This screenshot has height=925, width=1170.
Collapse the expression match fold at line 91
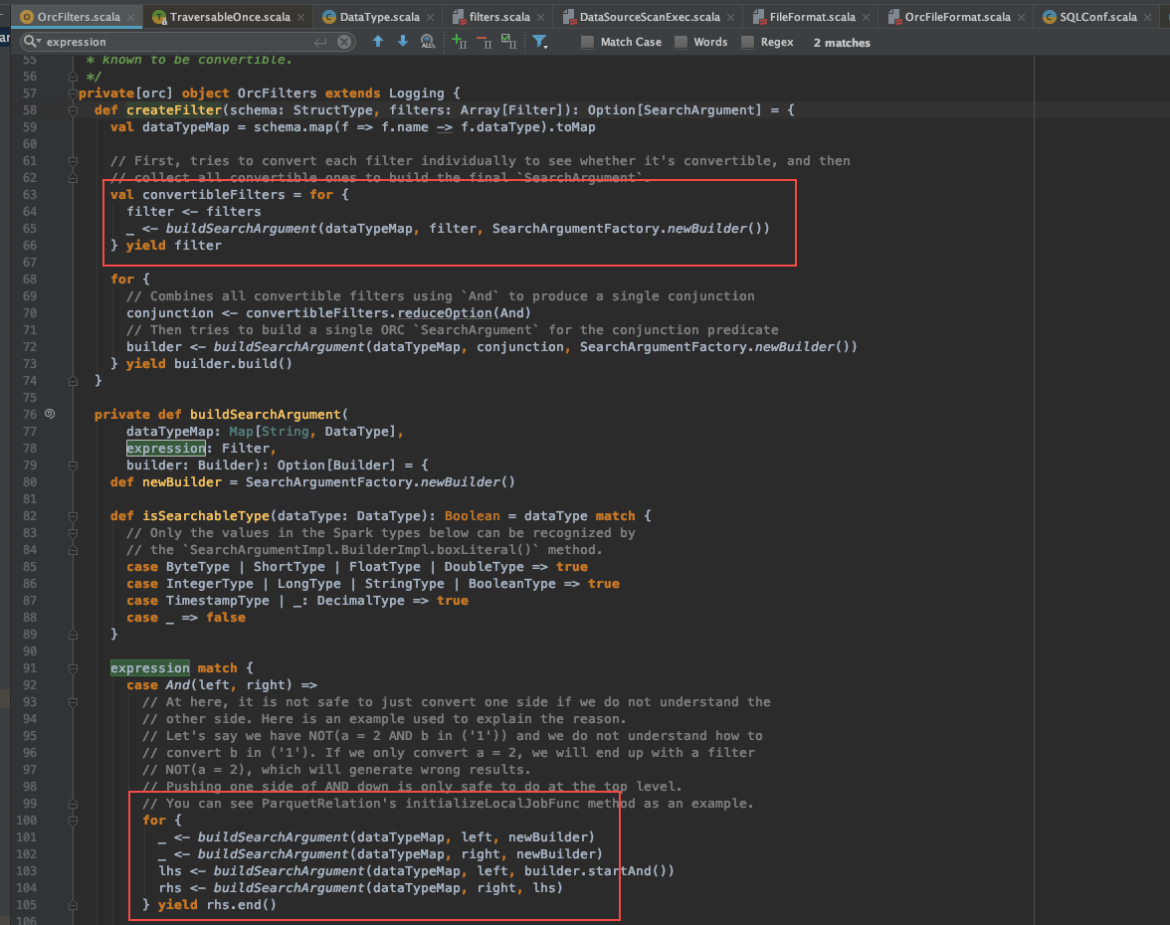coord(74,668)
